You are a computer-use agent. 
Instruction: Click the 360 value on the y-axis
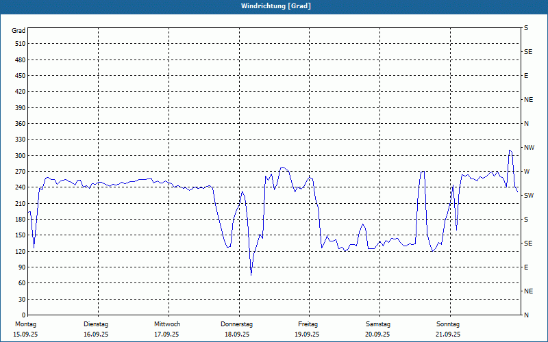[21, 124]
